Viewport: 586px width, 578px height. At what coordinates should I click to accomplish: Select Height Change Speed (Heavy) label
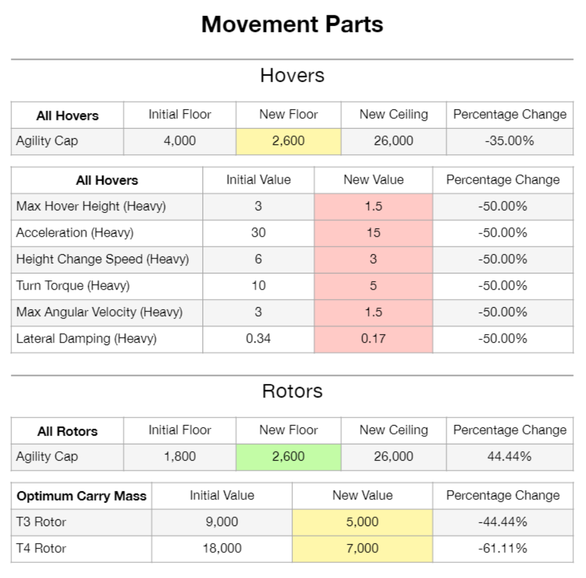[x=103, y=259]
